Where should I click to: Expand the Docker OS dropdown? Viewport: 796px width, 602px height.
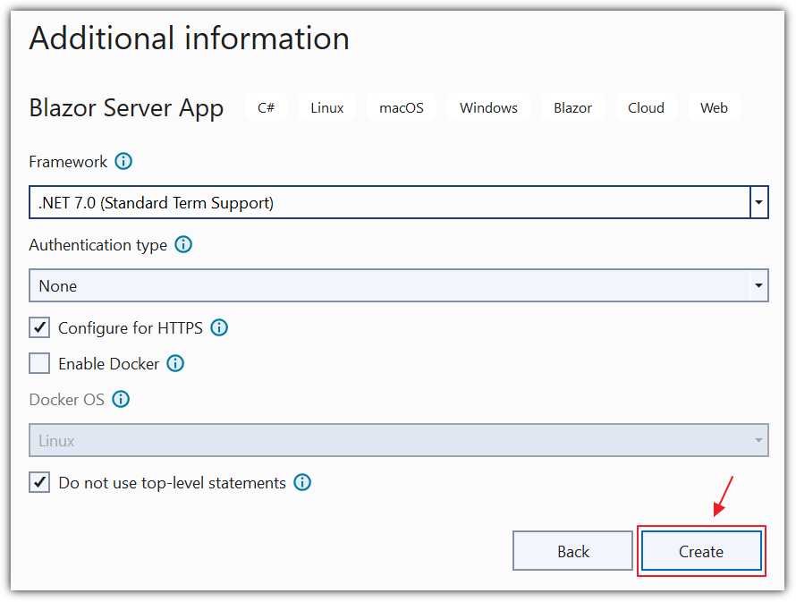tap(758, 439)
